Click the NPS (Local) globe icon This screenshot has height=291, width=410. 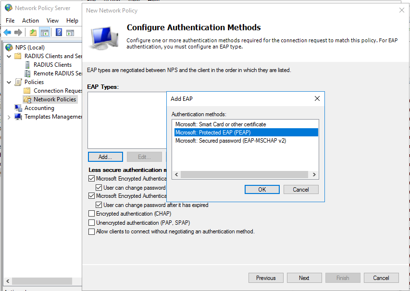(x=9, y=47)
